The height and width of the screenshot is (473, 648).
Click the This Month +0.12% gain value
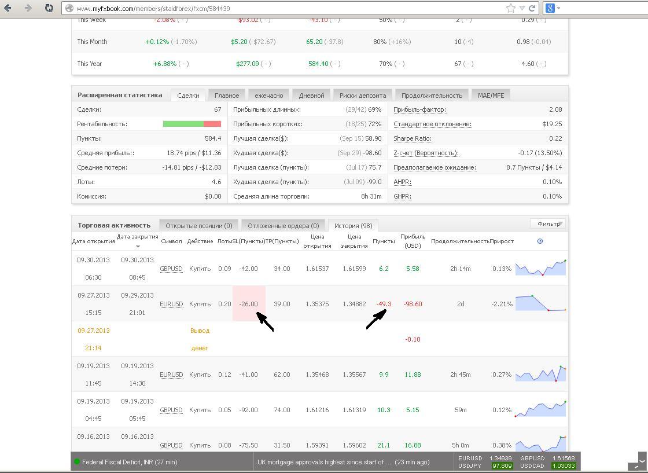[x=157, y=42]
